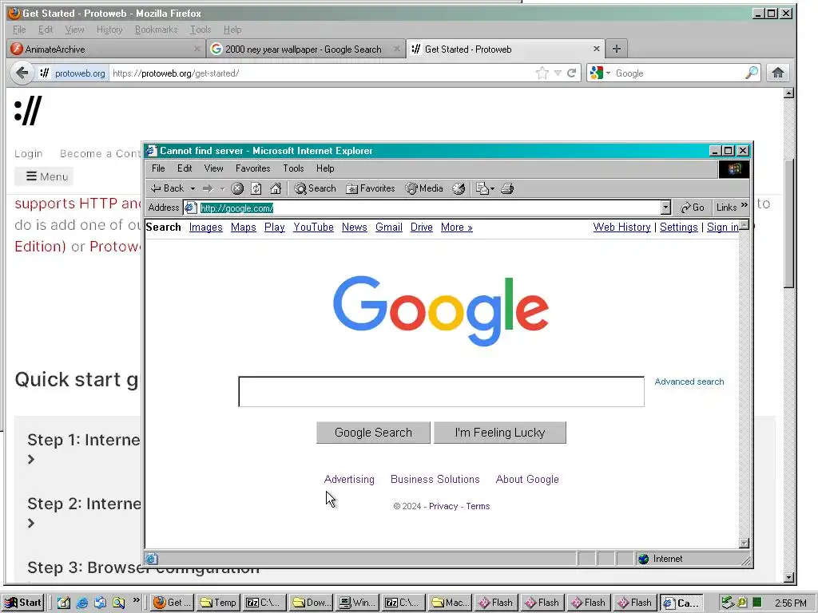The width and height of the screenshot is (818, 613).
Task: Open the Protoweb Menu hamburger button
Action: 45,176
